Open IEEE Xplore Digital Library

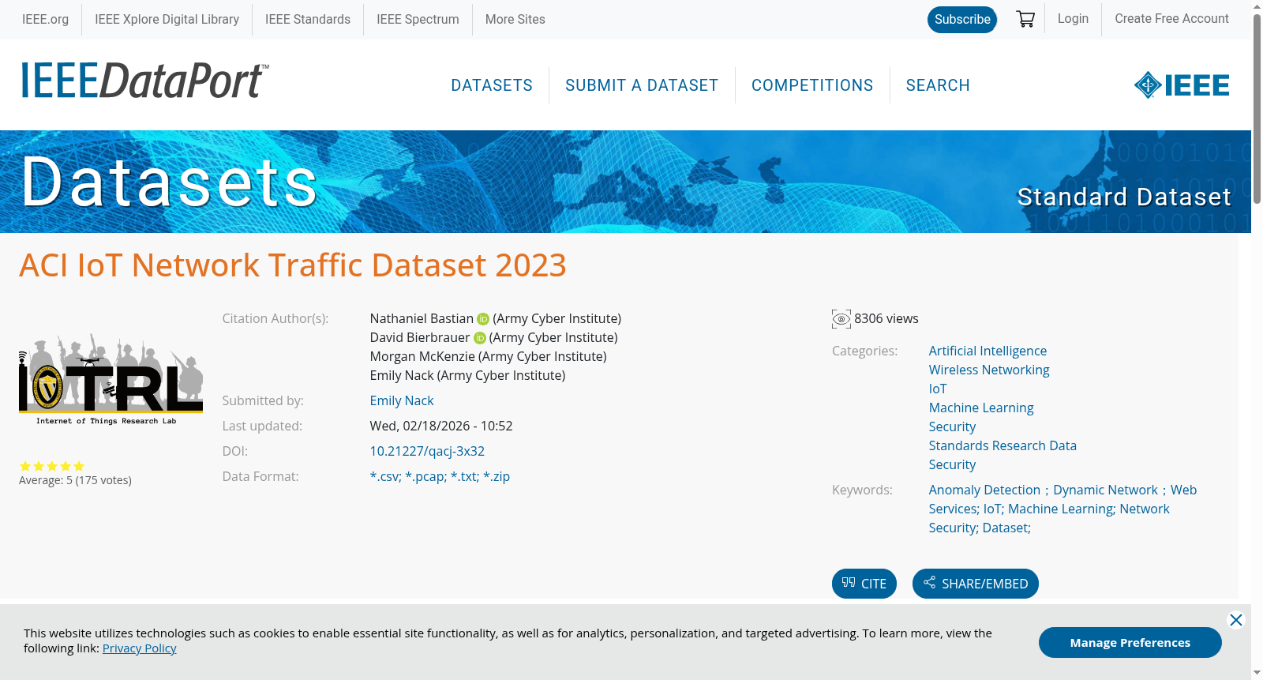pos(167,19)
